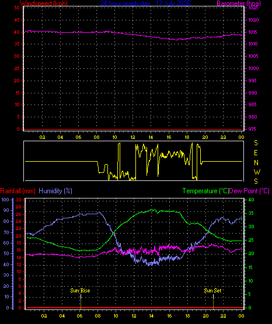Click the pink barometer pressure line
The image size is (272, 324).
click(134, 34)
